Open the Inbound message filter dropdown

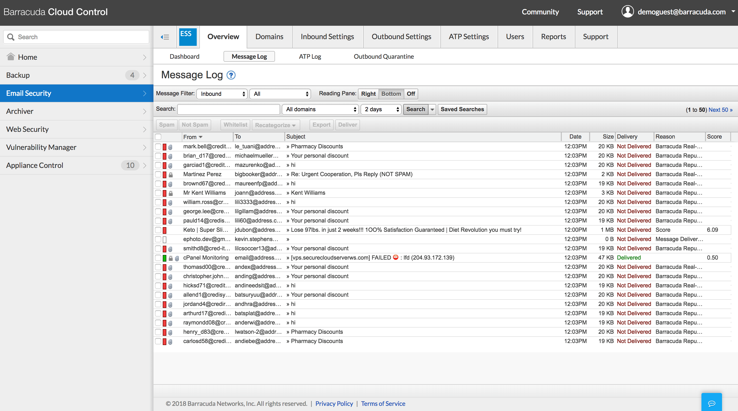tap(222, 94)
